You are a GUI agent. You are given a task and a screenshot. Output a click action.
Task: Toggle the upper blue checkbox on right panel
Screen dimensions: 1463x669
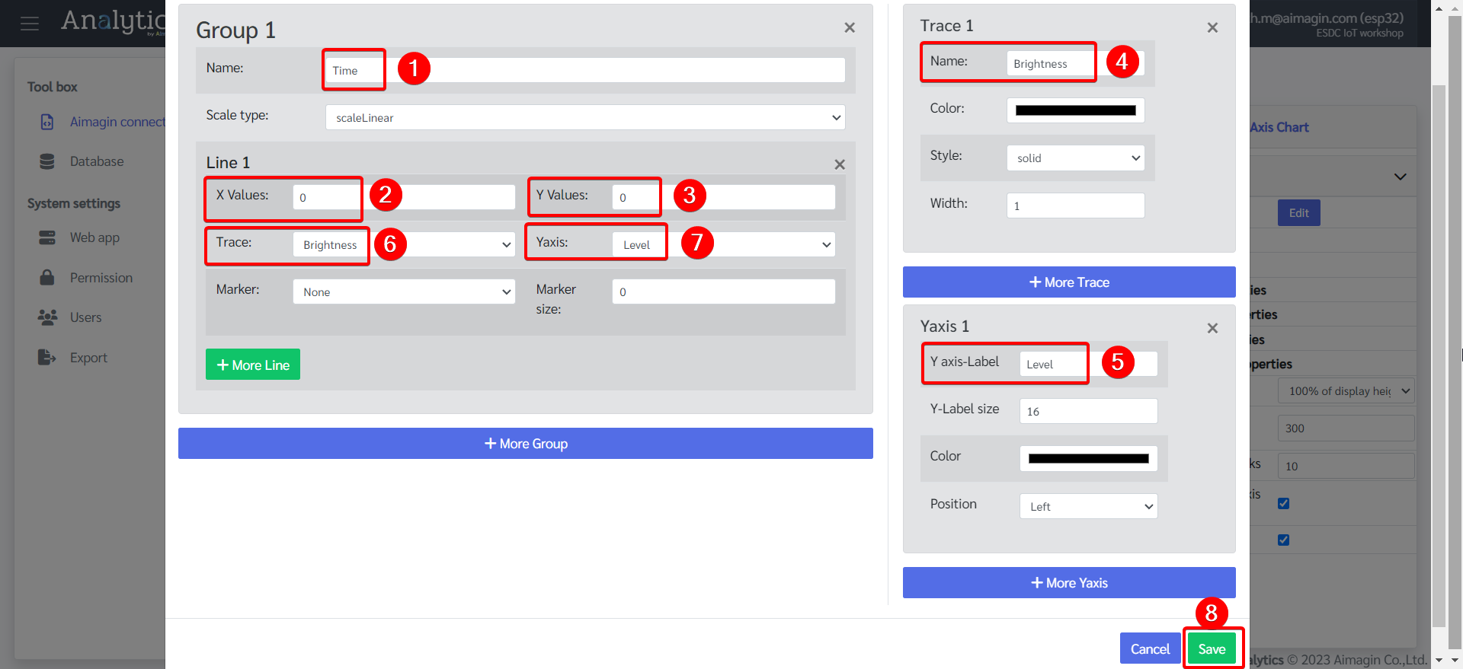tap(1283, 503)
